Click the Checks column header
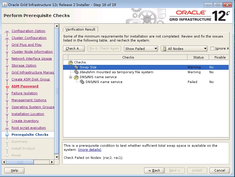Image resolution: width=235 pixels, height=177 pixels. coord(128,57)
